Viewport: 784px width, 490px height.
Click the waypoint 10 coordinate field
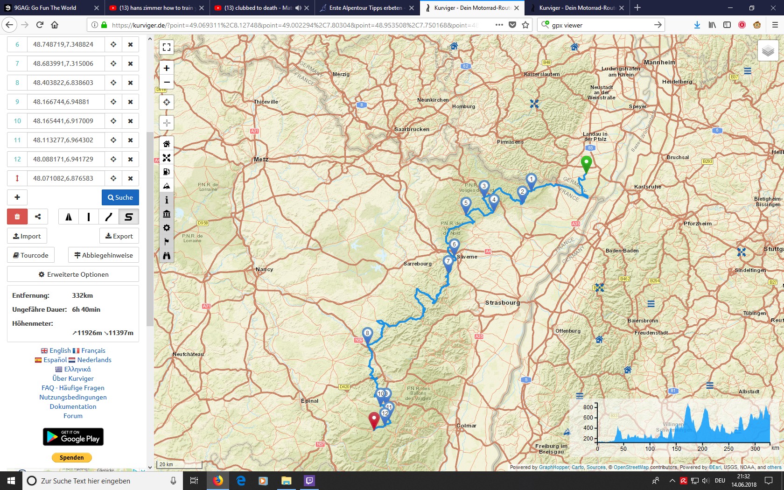[x=63, y=121]
